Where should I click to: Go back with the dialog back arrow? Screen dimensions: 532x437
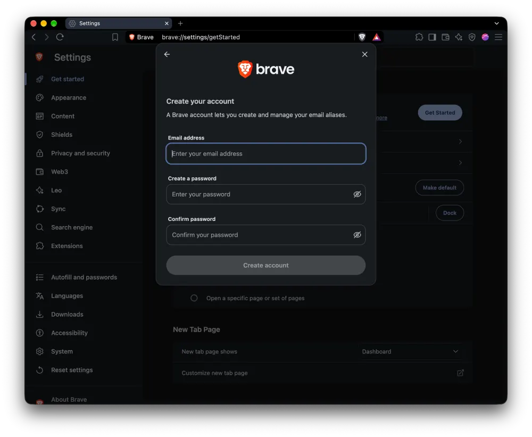pyautogui.click(x=167, y=54)
